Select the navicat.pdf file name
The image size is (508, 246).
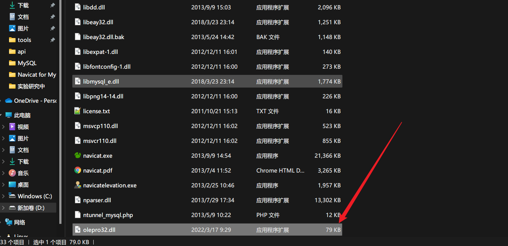(x=98, y=170)
